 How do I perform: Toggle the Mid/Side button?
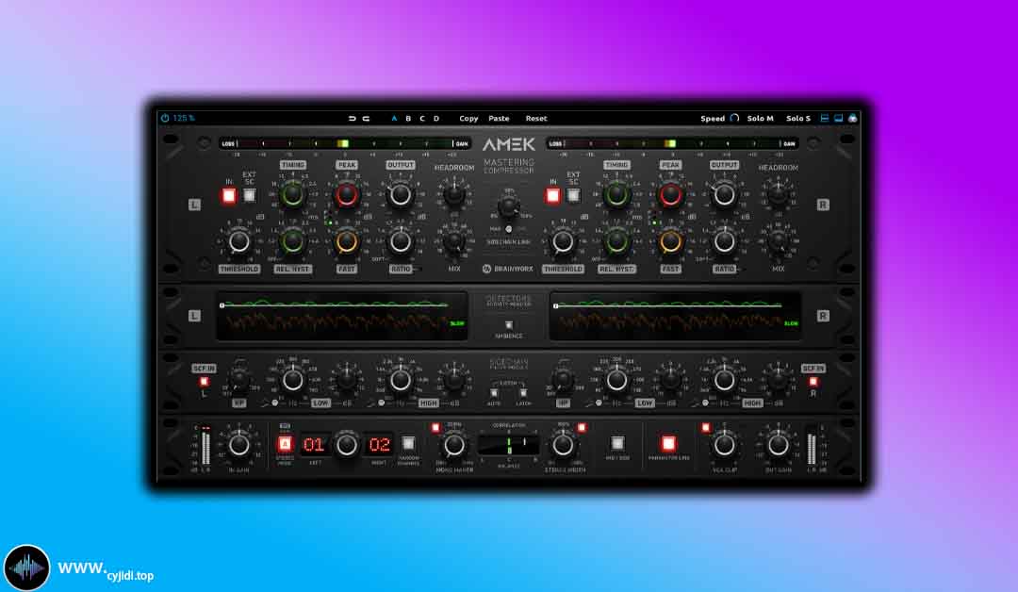click(616, 443)
